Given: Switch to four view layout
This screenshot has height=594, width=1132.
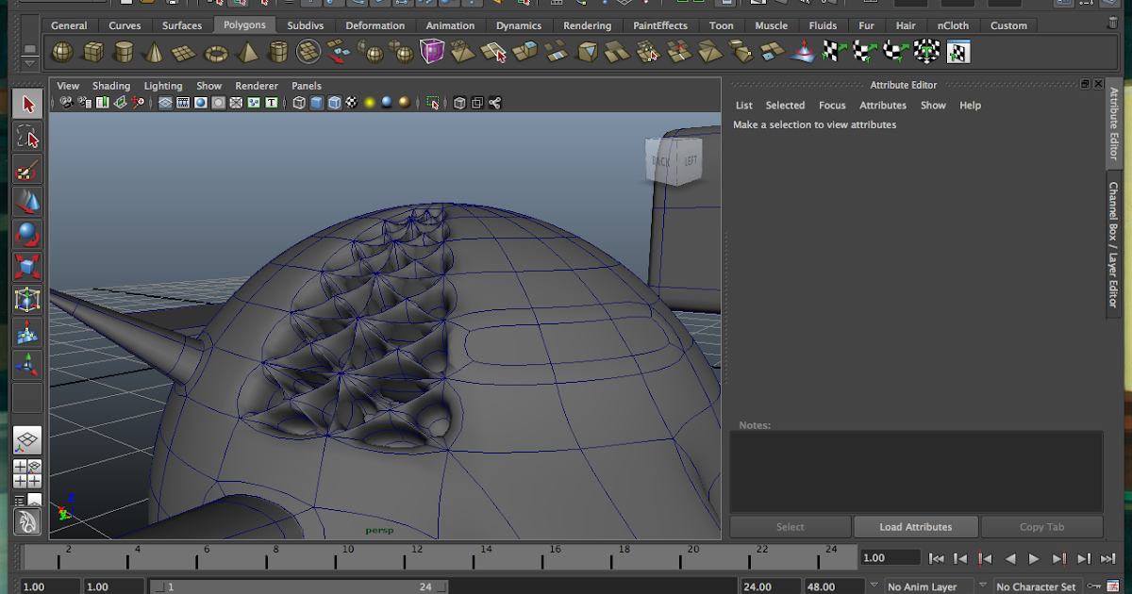Looking at the screenshot, I should click(27, 472).
